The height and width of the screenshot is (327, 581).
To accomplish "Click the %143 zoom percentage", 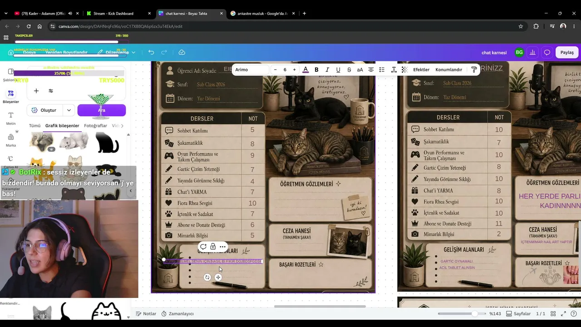I will [495, 314].
